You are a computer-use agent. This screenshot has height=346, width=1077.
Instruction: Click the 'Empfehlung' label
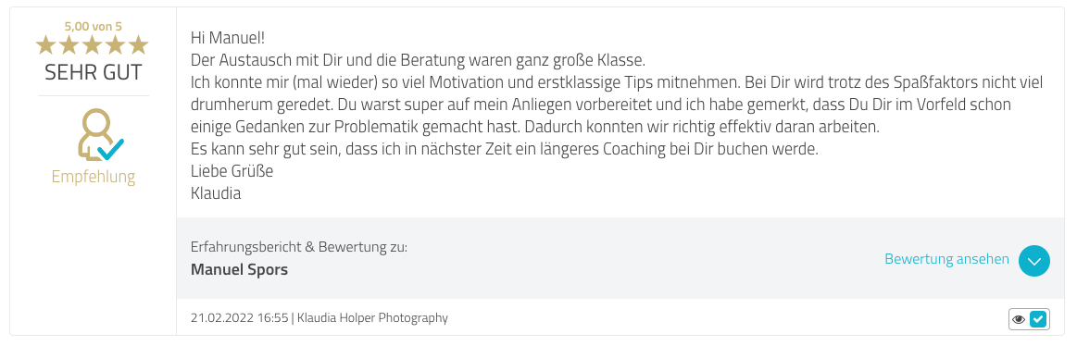point(94,177)
